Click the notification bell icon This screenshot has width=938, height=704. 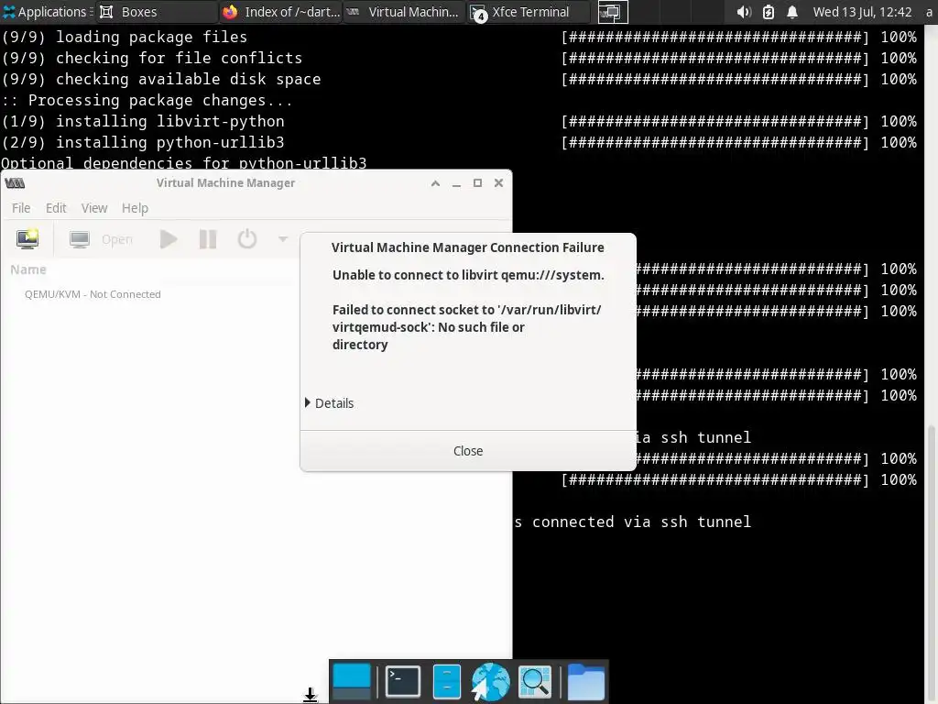pos(792,12)
